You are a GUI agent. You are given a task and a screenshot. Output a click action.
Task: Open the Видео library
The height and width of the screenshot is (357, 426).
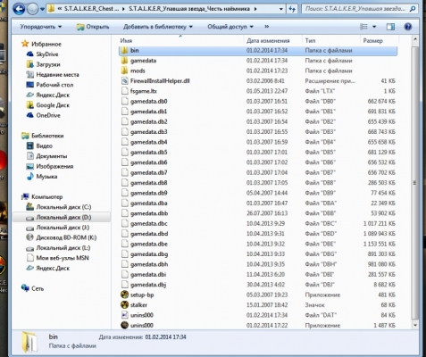coord(39,145)
